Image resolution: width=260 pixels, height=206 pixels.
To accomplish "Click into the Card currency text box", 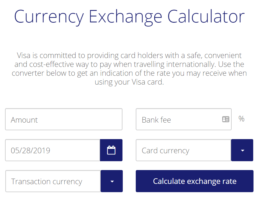I will tap(183, 150).
